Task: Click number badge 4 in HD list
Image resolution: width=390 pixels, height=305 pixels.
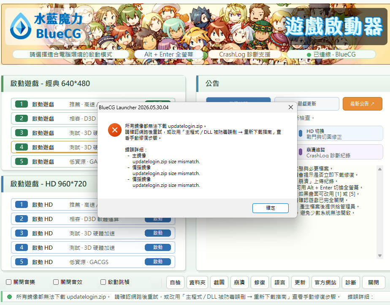Action: [22, 247]
